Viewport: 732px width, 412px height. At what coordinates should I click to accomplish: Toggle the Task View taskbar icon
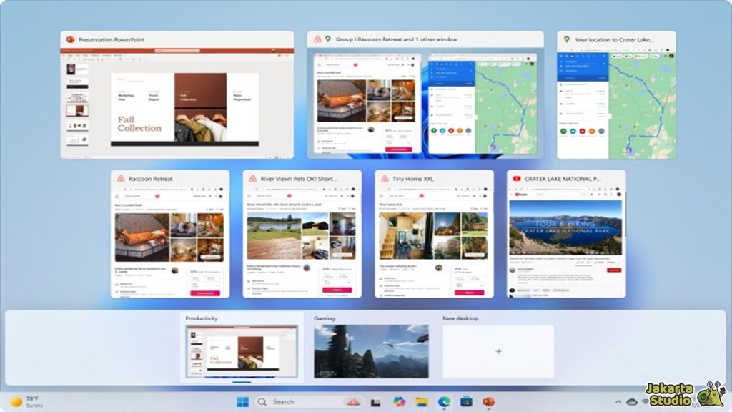(x=376, y=402)
